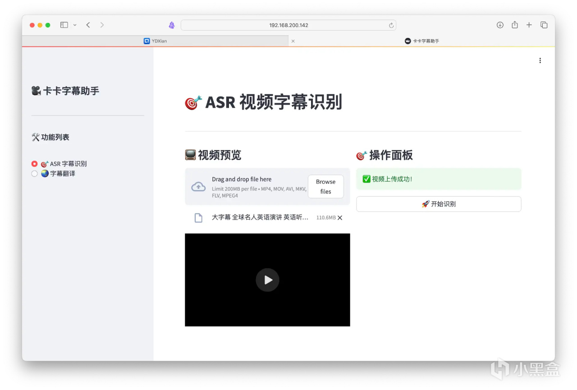Open the Share icon in toolbar

(x=515, y=25)
